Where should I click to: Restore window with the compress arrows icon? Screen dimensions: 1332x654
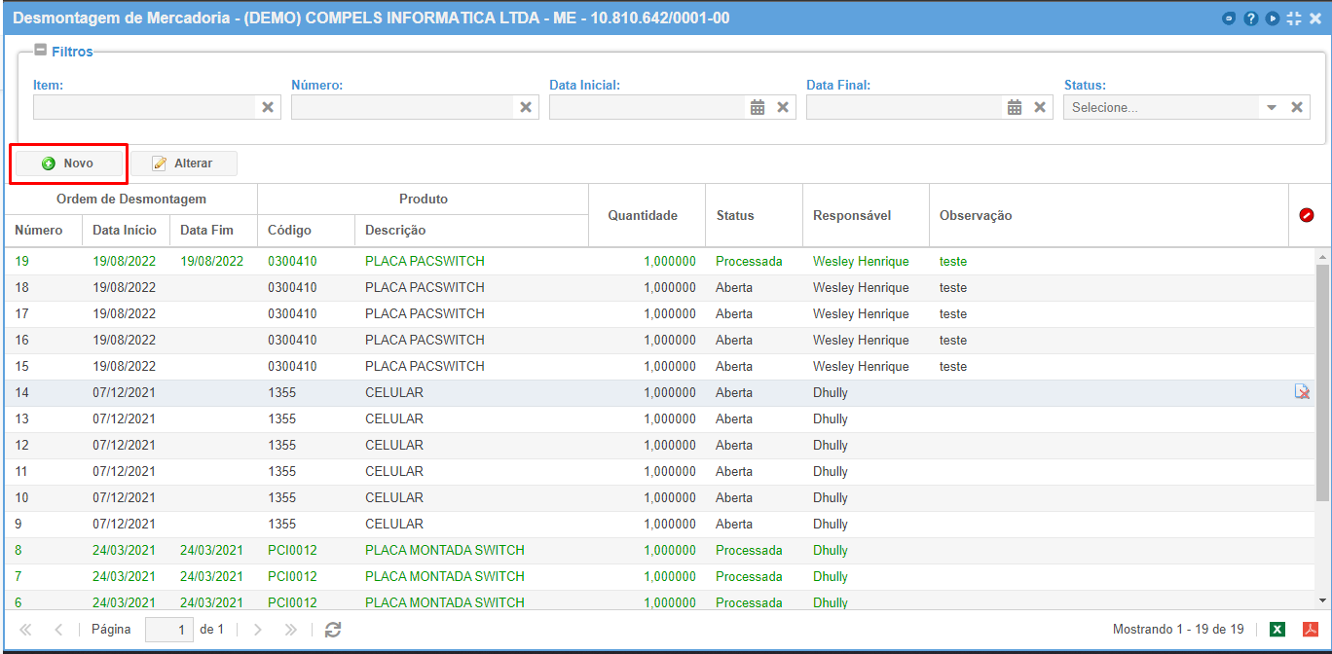[1294, 18]
